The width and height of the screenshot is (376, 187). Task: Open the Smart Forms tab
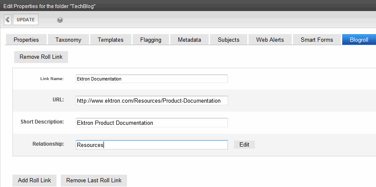tap(317, 40)
